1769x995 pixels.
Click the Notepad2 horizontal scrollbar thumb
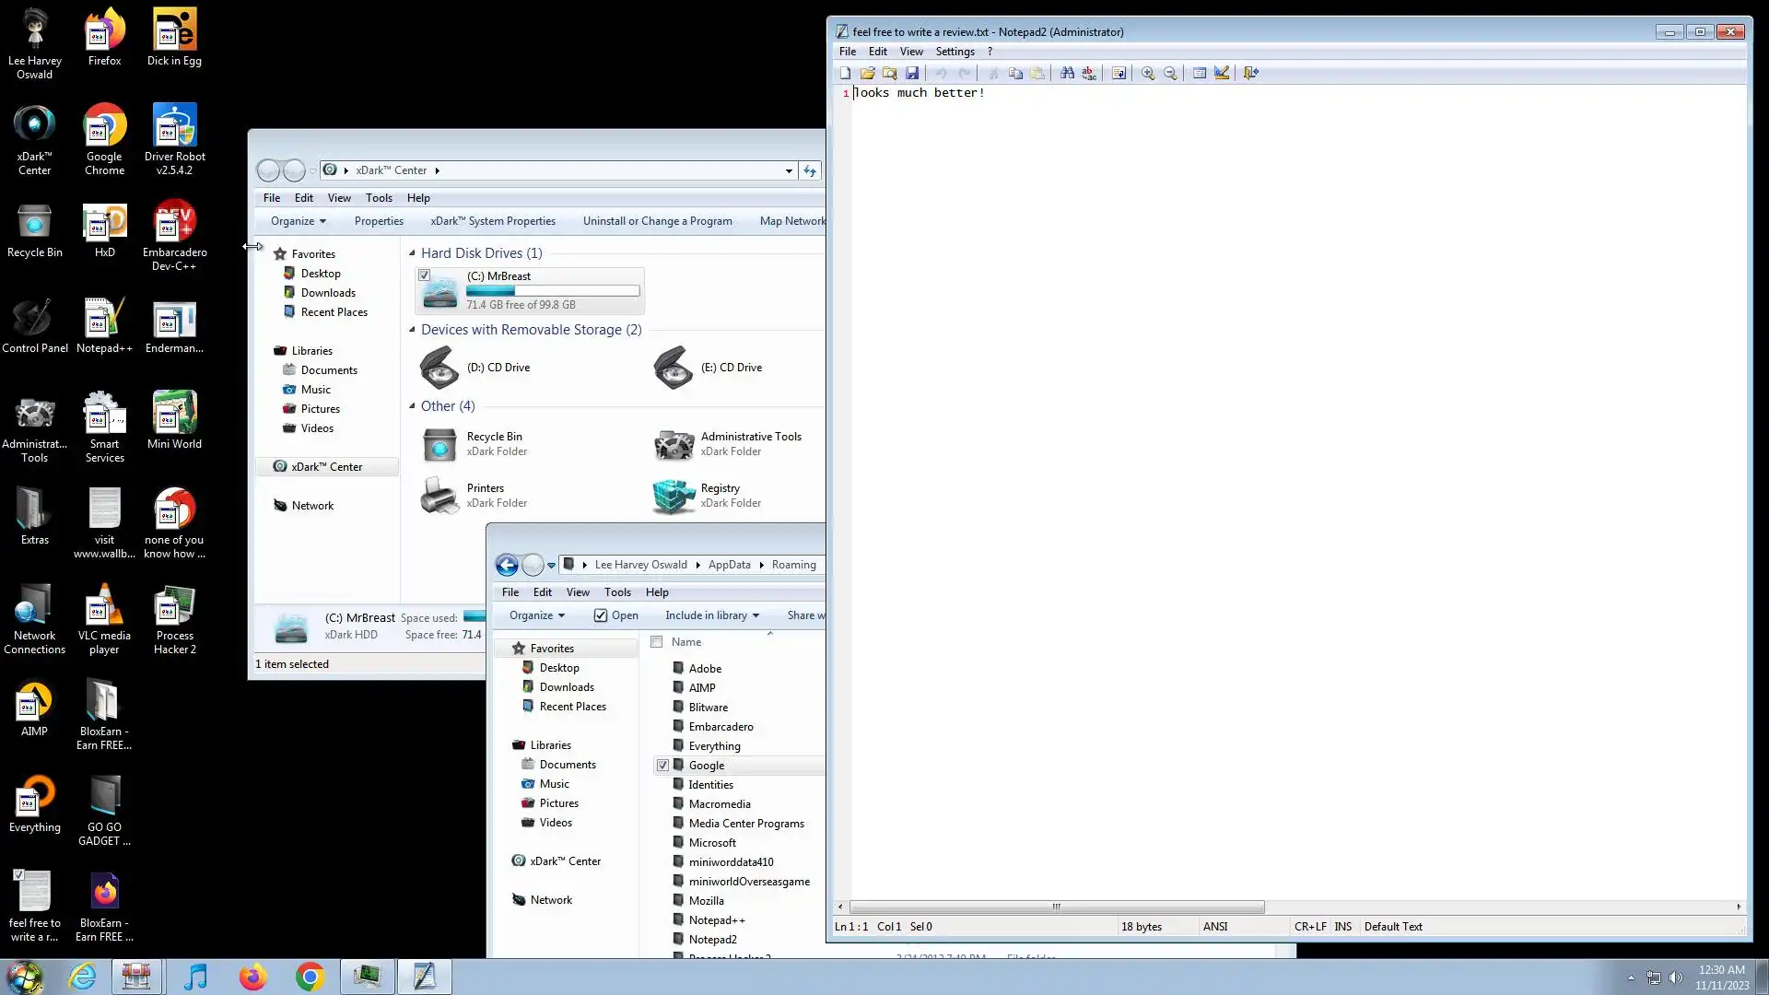1056,907
